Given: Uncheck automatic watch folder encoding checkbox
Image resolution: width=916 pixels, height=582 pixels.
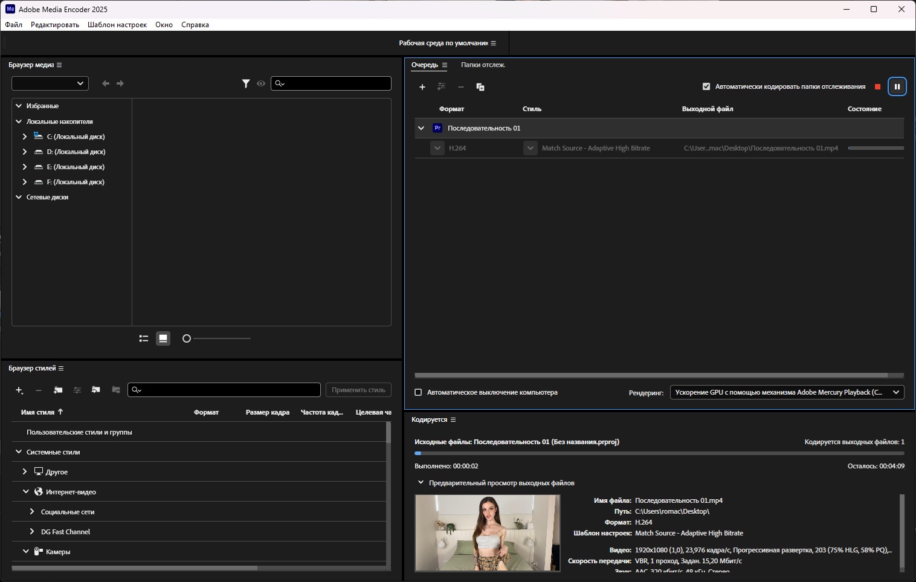Looking at the screenshot, I should tap(706, 86).
